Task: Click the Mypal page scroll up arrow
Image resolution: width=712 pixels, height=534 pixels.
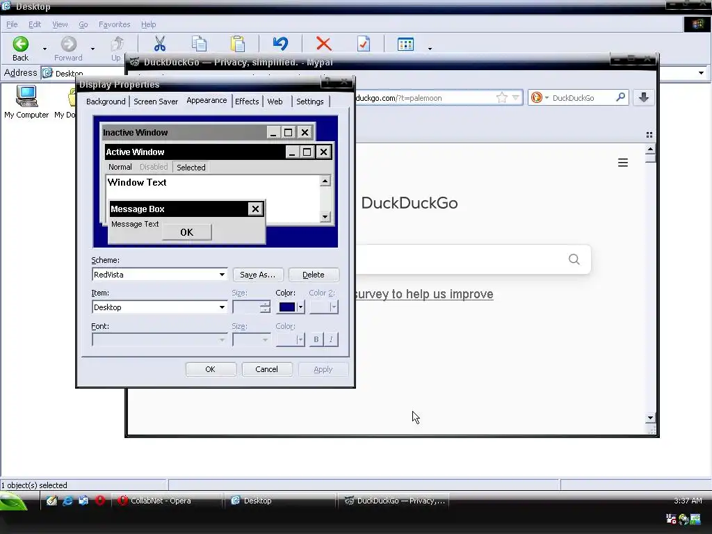Action: pyautogui.click(x=650, y=149)
